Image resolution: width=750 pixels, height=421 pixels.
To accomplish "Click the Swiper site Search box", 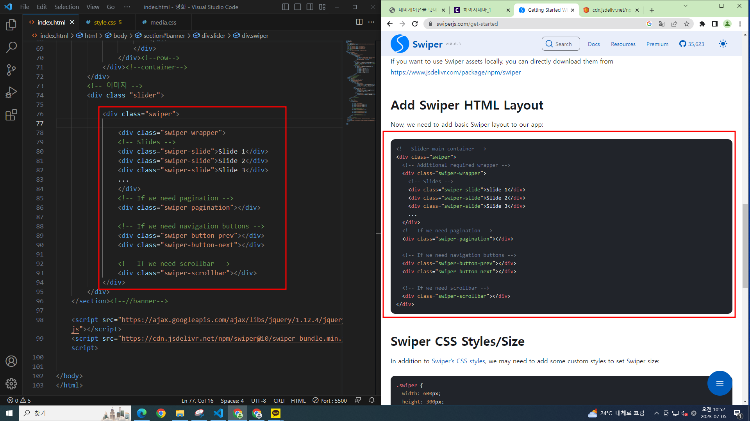I will (561, 44).
